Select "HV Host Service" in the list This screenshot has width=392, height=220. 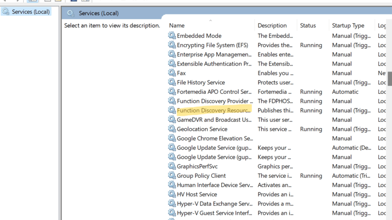(197, 194)
